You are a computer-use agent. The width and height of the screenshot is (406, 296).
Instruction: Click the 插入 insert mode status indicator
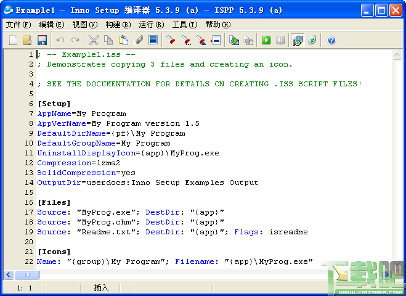(x=101, y=288)
